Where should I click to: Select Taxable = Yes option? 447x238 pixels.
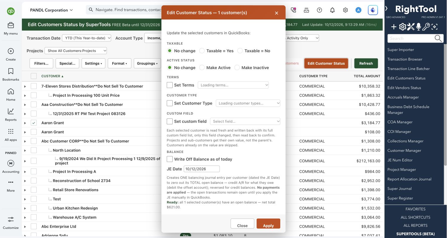point(202,51)
